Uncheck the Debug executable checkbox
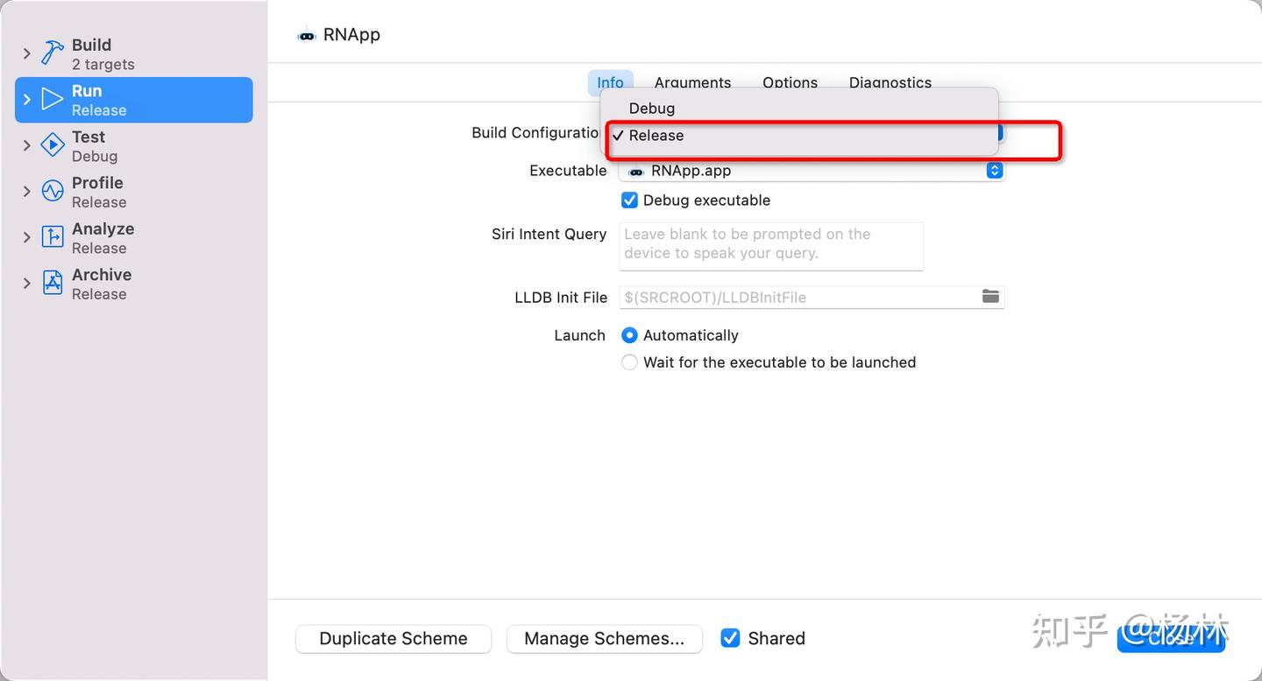The image size is (1262, 681). (629, 200)
